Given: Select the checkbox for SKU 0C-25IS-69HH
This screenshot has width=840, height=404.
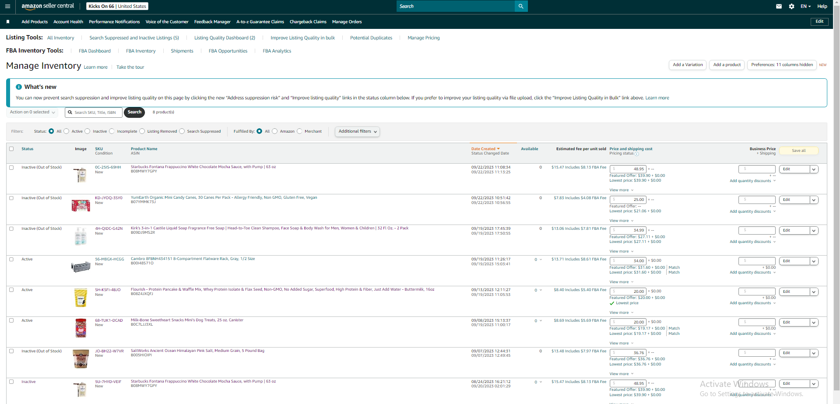Looking at the screenshot, I should click(11, 167).
